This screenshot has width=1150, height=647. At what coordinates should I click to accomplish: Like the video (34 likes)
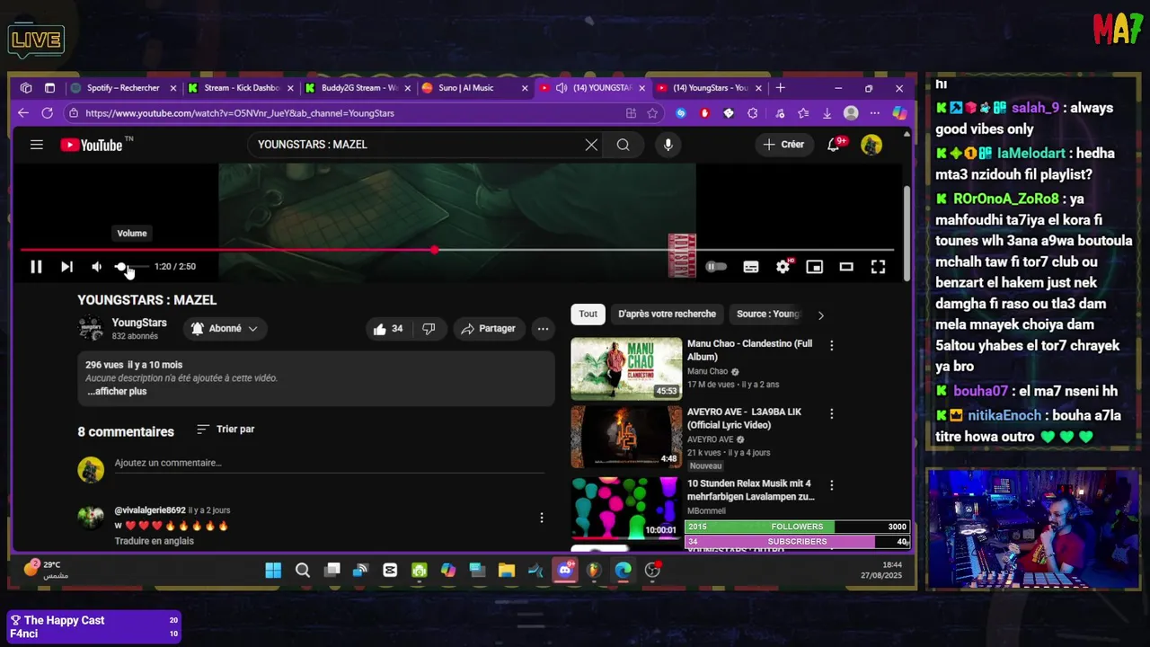point(388,329)
